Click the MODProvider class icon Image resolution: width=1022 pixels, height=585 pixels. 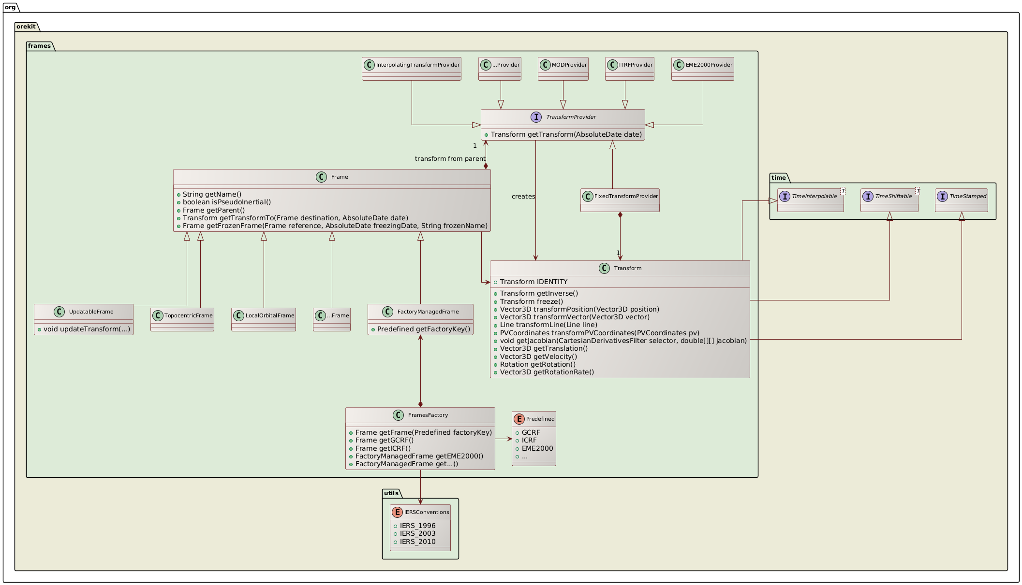coord(546,65)
